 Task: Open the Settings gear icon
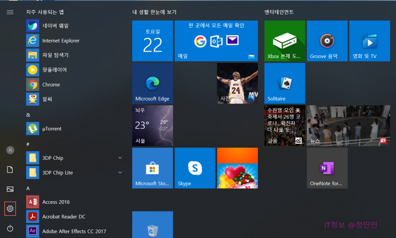[10, 209]
